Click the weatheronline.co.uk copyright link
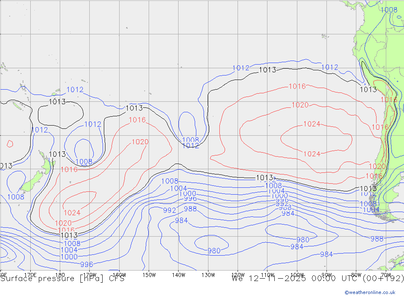The width and height of the screenshot is (404, 296). (x=370, y=292)
